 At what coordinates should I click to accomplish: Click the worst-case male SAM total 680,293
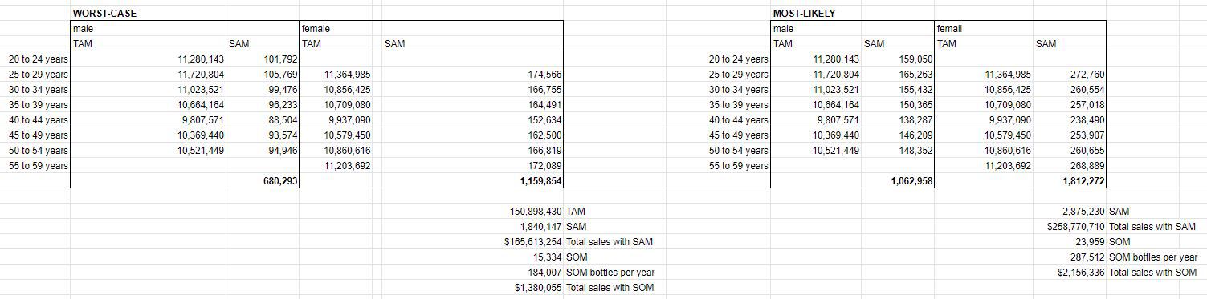(x=263, y=181)
